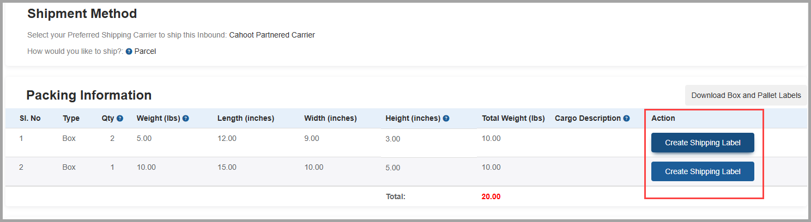Click the Packing Information heading
Viewport: 811px width, 222px height.
pyautogui.click(x=89, y=95)
